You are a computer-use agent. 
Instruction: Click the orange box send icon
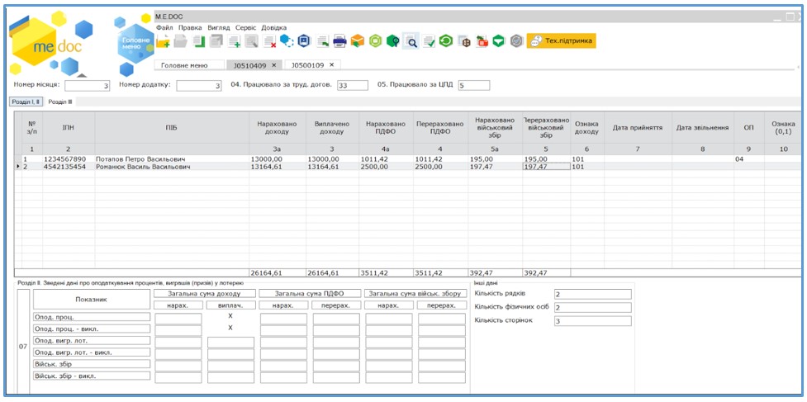pos(357,40)
